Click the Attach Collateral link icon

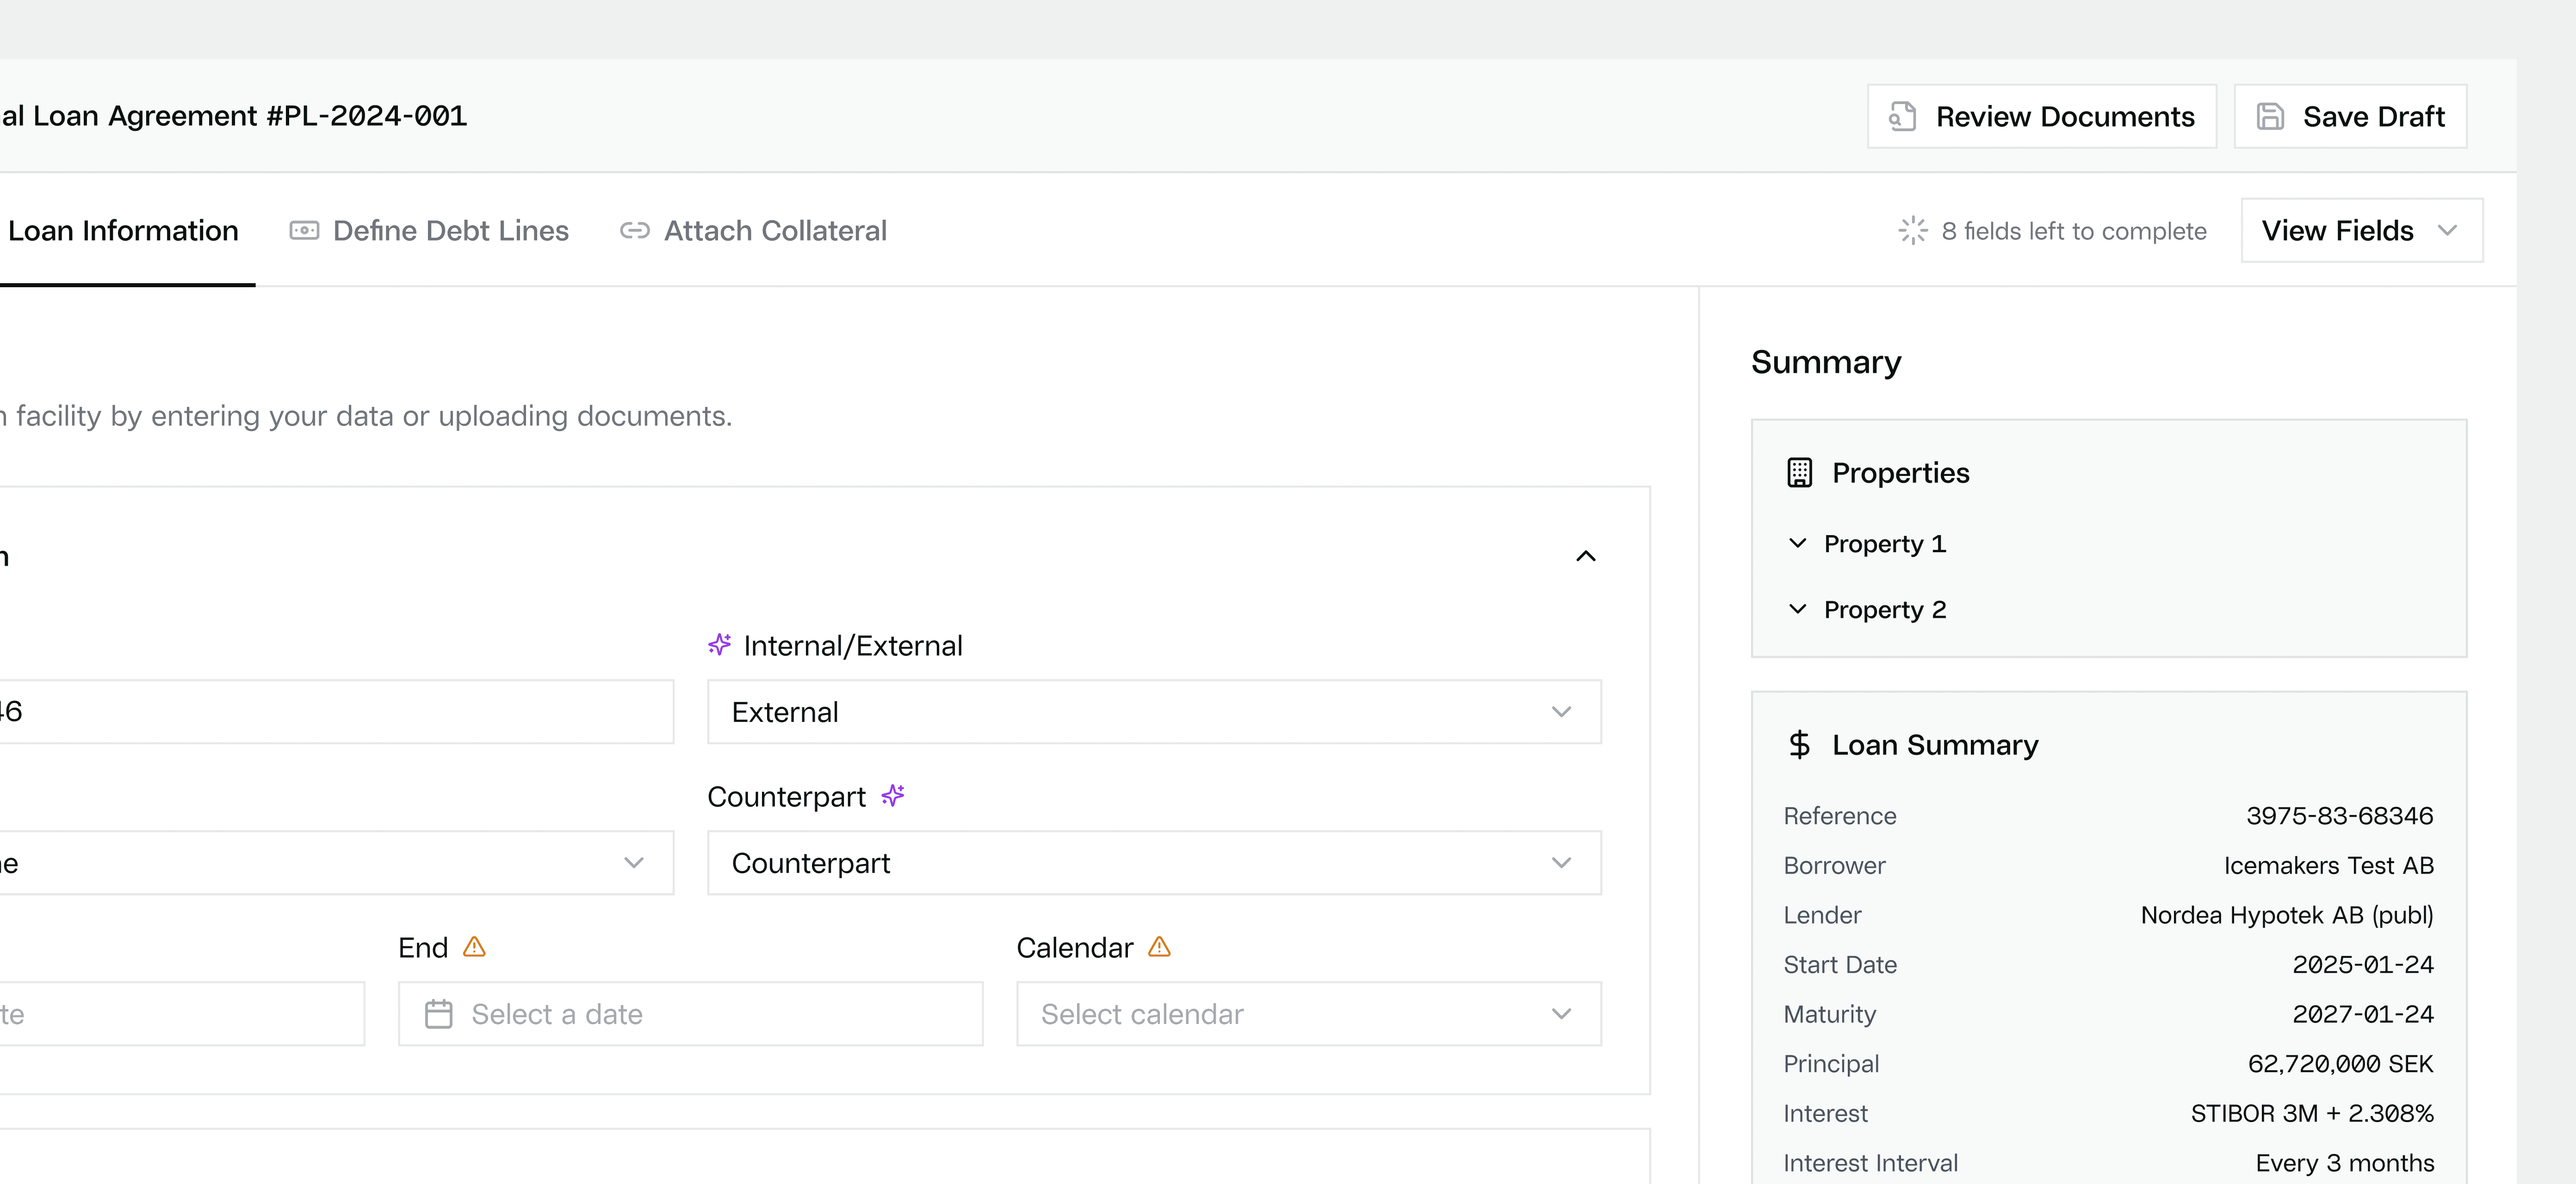[635, 231]
